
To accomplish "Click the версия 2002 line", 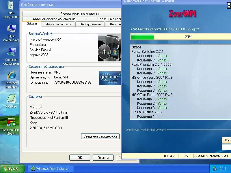I will click(x=39, y=55).
